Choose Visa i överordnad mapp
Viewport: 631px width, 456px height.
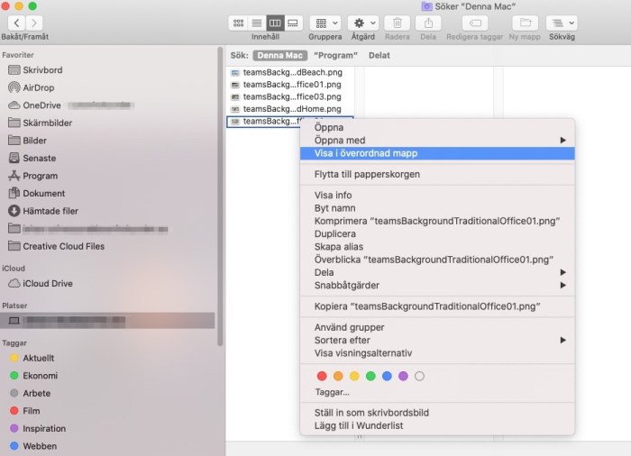[365, 153]
